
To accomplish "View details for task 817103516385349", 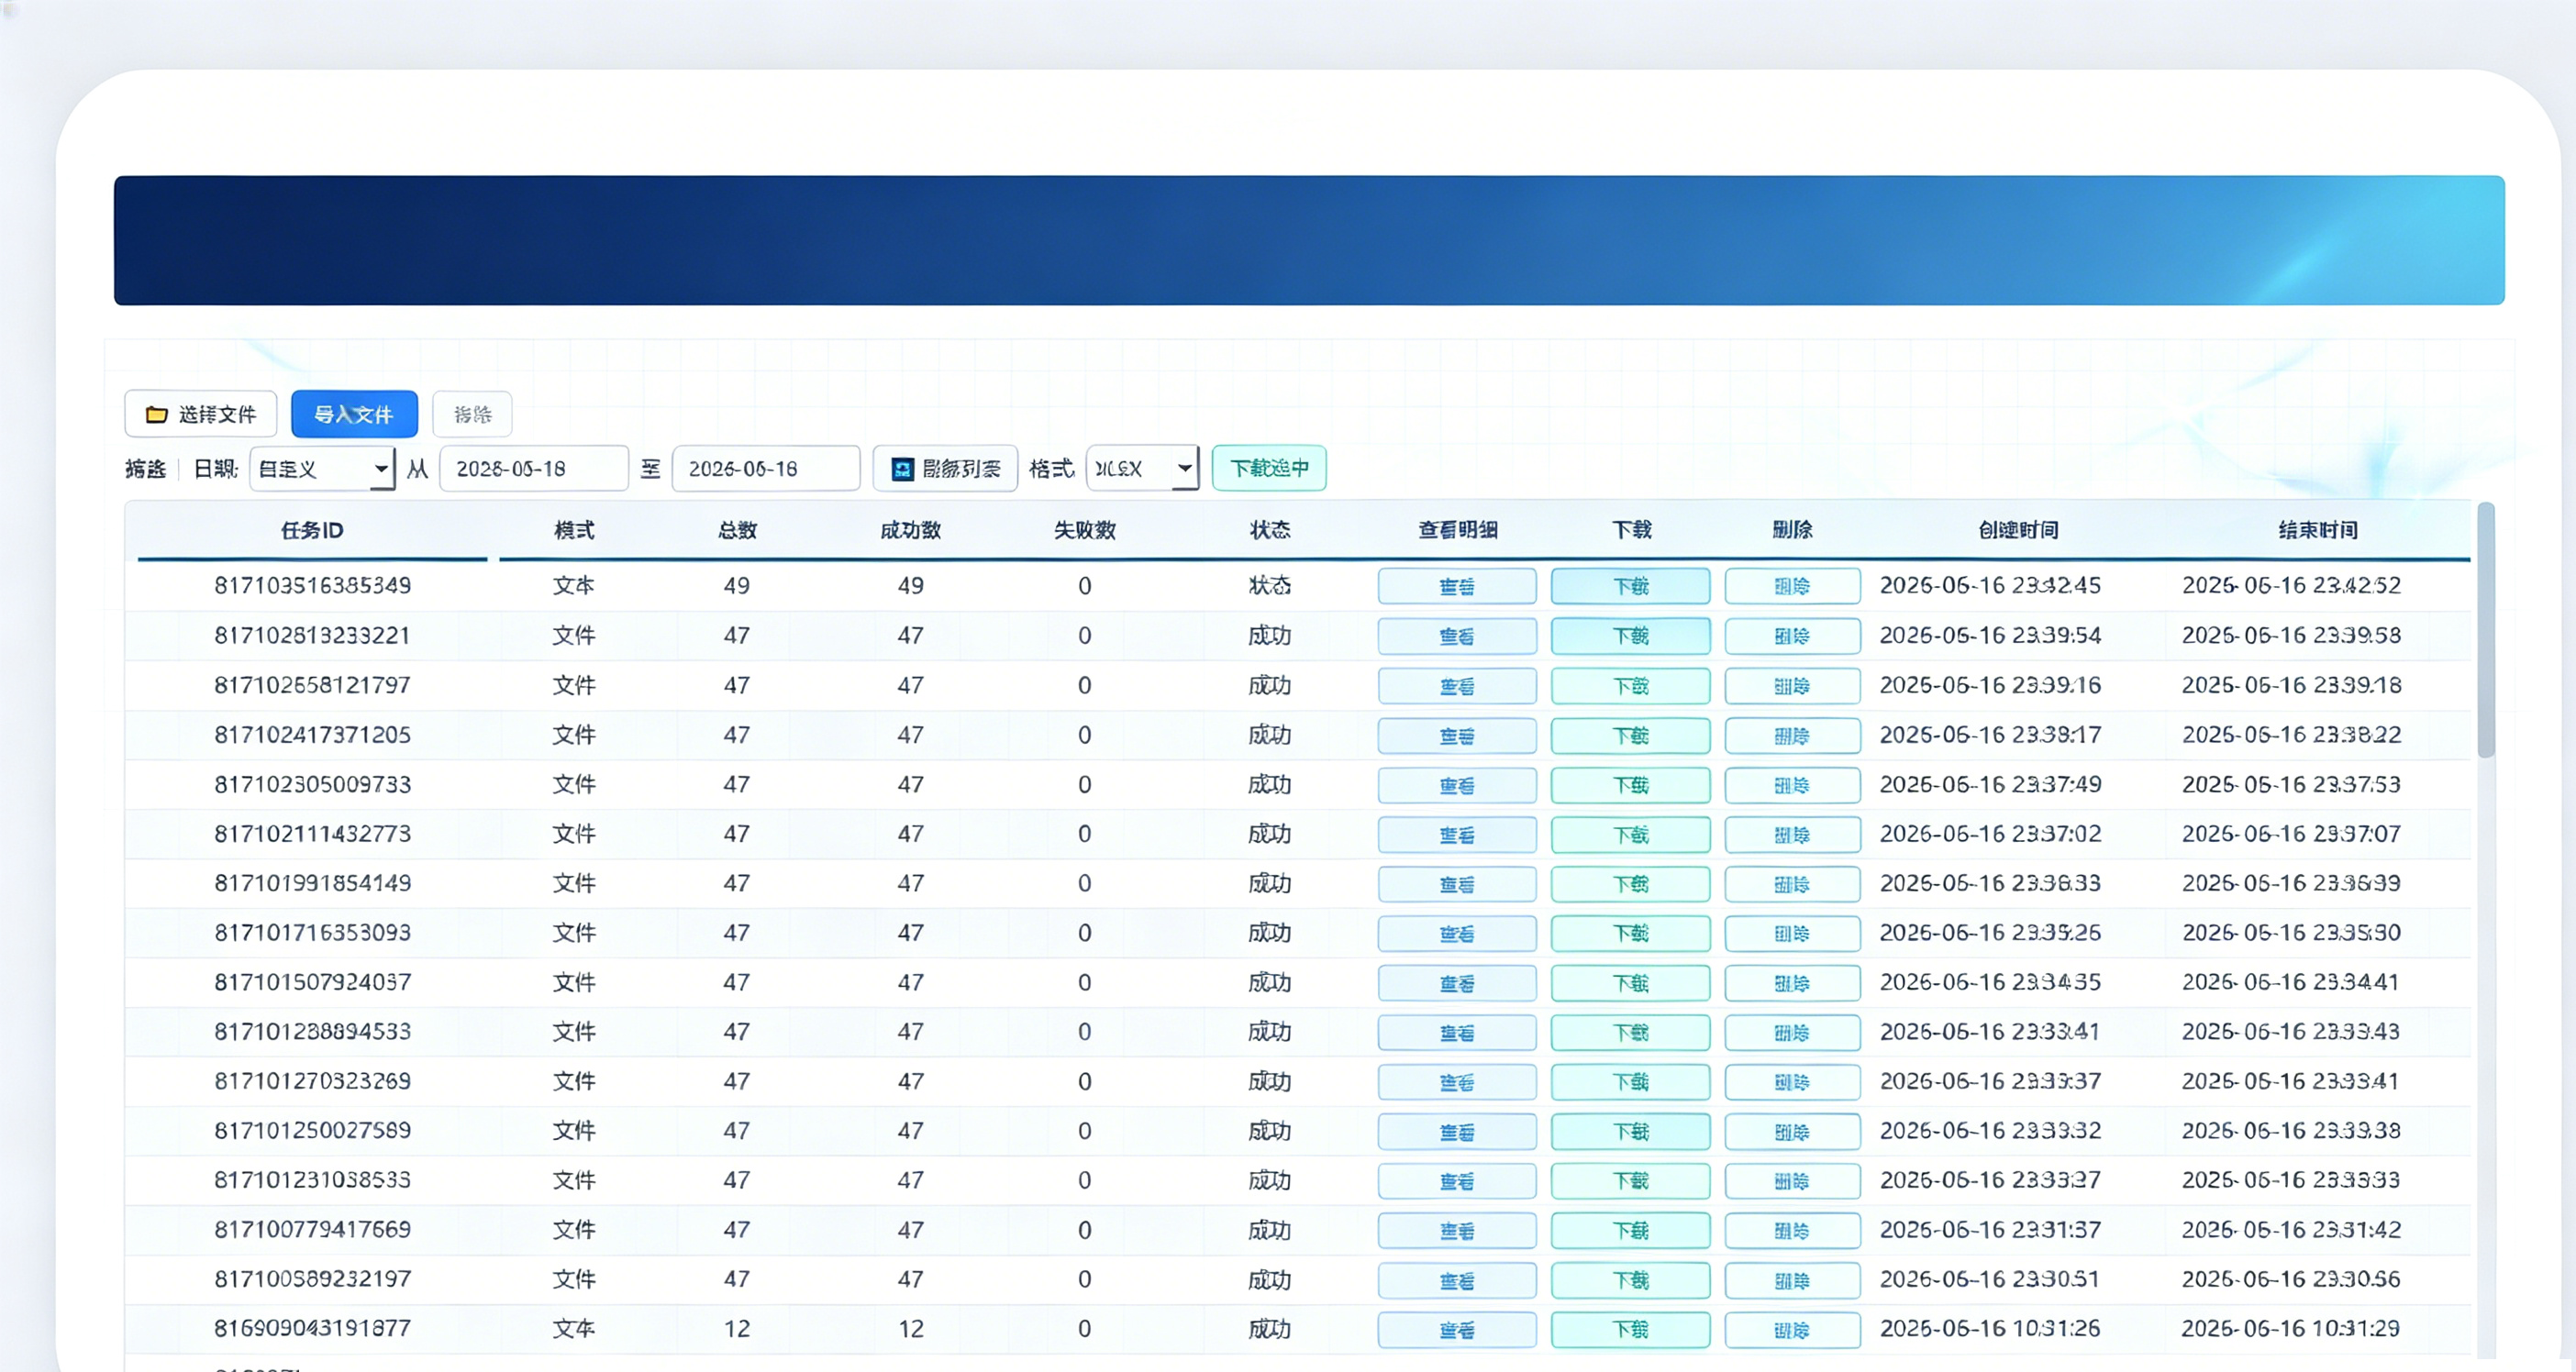I will pyautogui.click(x=1457, y=586).
